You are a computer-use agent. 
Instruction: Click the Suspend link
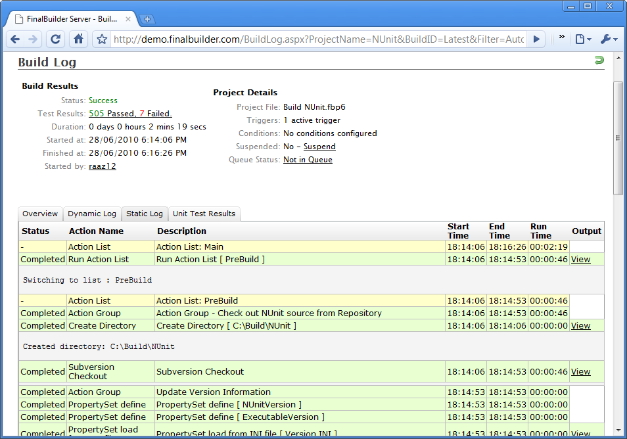pyautogui.click(x=319, y=147)
